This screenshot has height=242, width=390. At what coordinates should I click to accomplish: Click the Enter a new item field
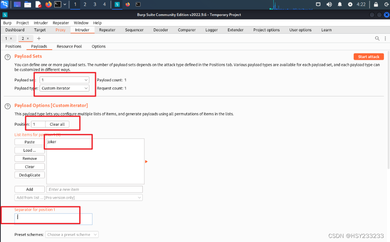click(x=95, y=190)
